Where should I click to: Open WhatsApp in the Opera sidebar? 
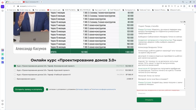[x=3, y=54]
